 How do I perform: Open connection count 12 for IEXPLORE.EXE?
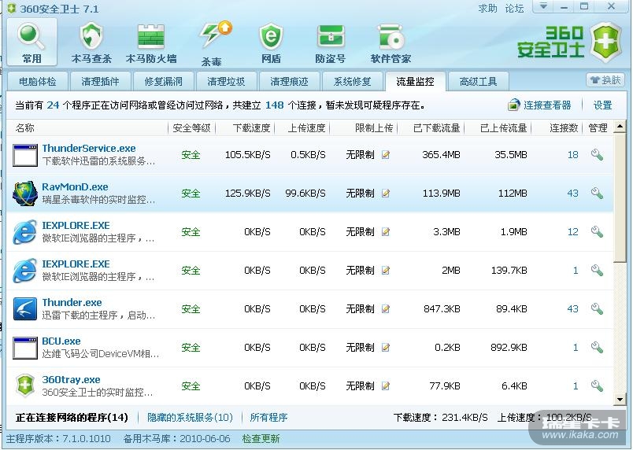tap(572, 232)
